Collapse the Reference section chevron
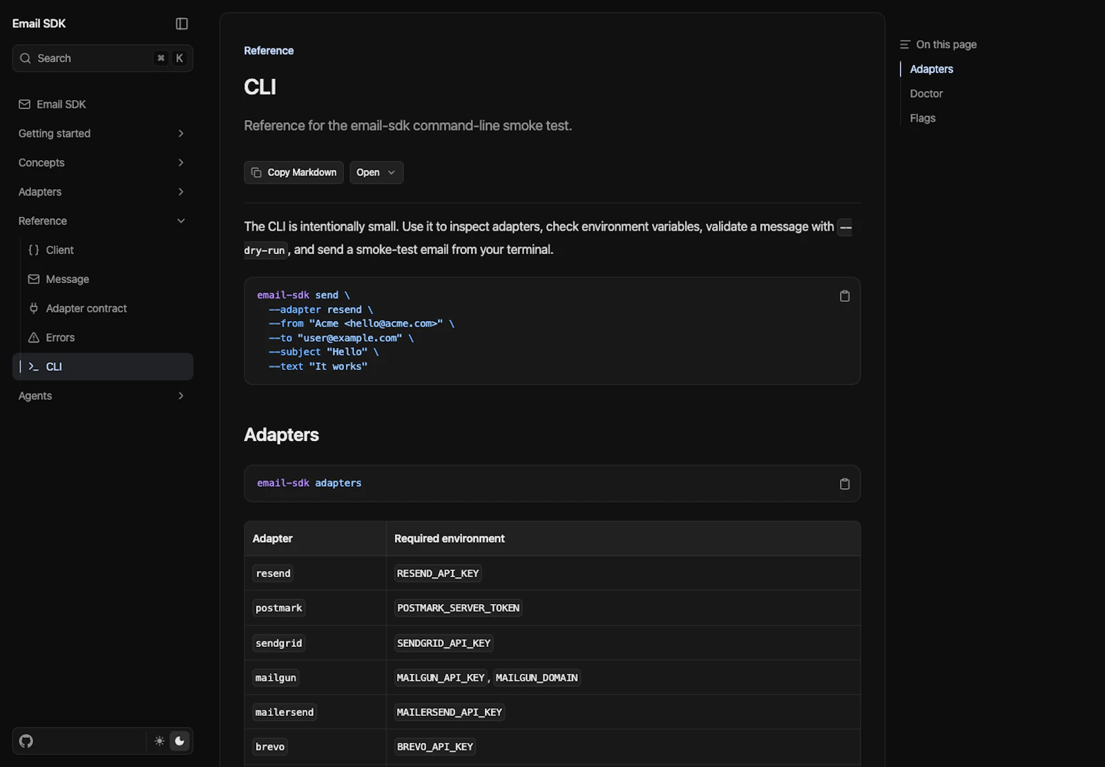This screenshot has height=767, width=1105. point(181,221)
